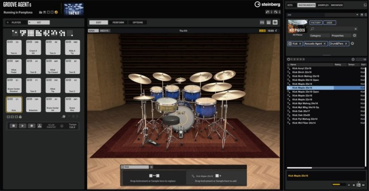Trigger the Snare Rim D#1 pad
The height and width of the screenshot is (191, 369).
point(72,104)
